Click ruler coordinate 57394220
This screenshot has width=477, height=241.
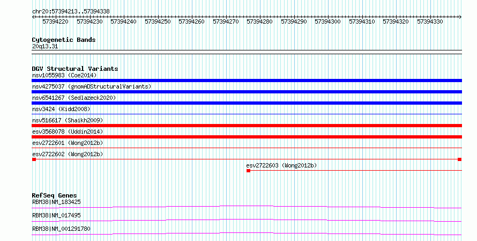click(55, 21)
